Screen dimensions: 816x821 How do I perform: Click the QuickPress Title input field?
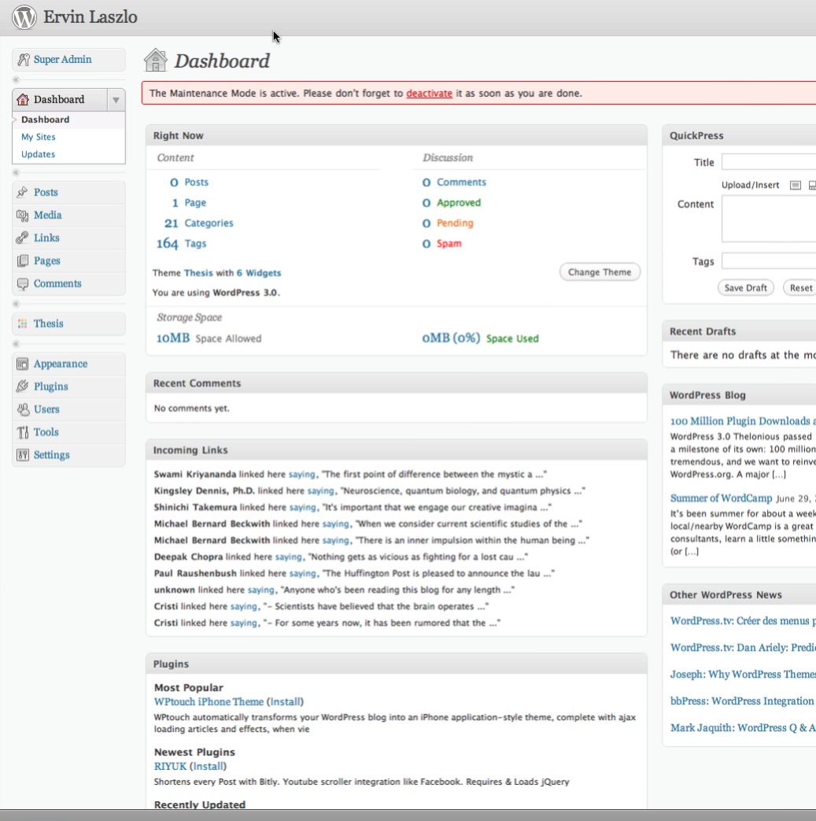coord(768,162)
